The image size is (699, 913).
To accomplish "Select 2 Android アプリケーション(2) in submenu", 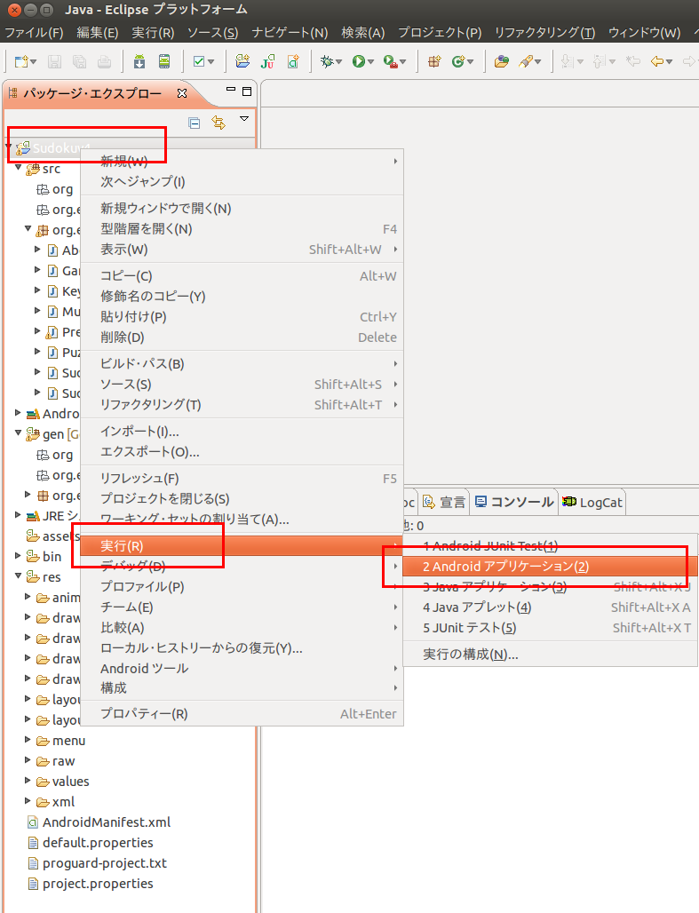I will click(x=550, y=567).
